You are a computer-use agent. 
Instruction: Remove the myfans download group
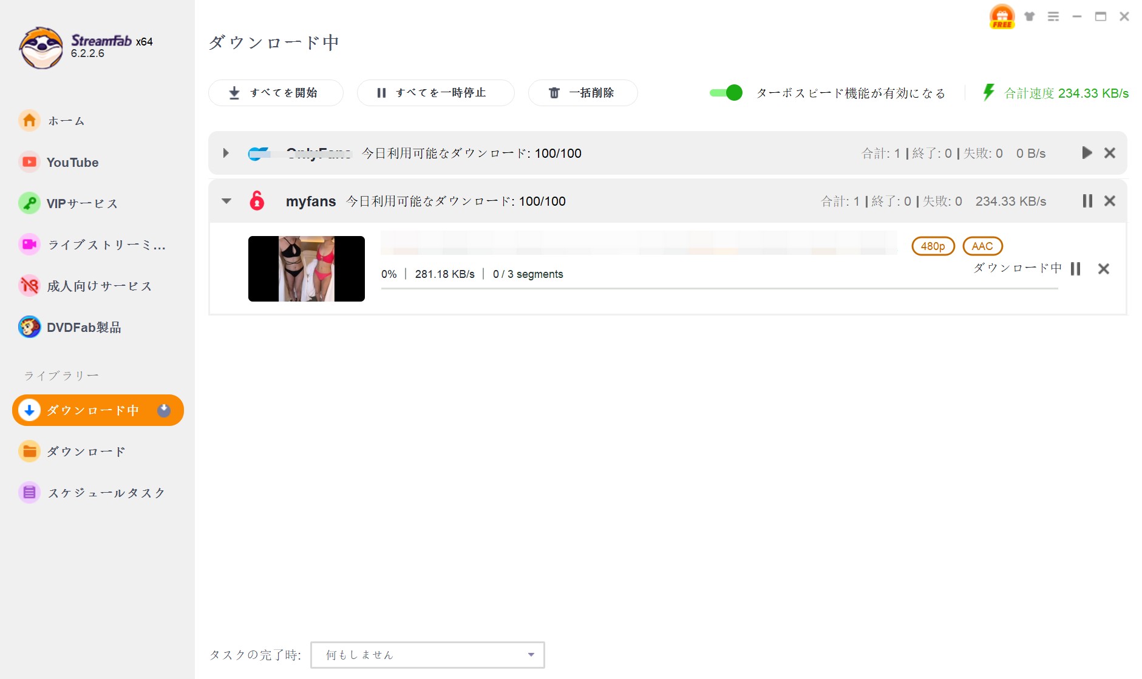tap(1110, 201)
